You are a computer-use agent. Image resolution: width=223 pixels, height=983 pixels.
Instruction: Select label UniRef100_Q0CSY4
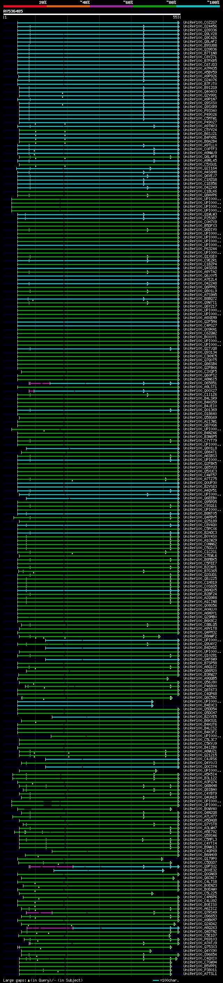click(200, 767)
